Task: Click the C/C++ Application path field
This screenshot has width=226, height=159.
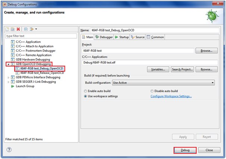Action: coord(150,63)
